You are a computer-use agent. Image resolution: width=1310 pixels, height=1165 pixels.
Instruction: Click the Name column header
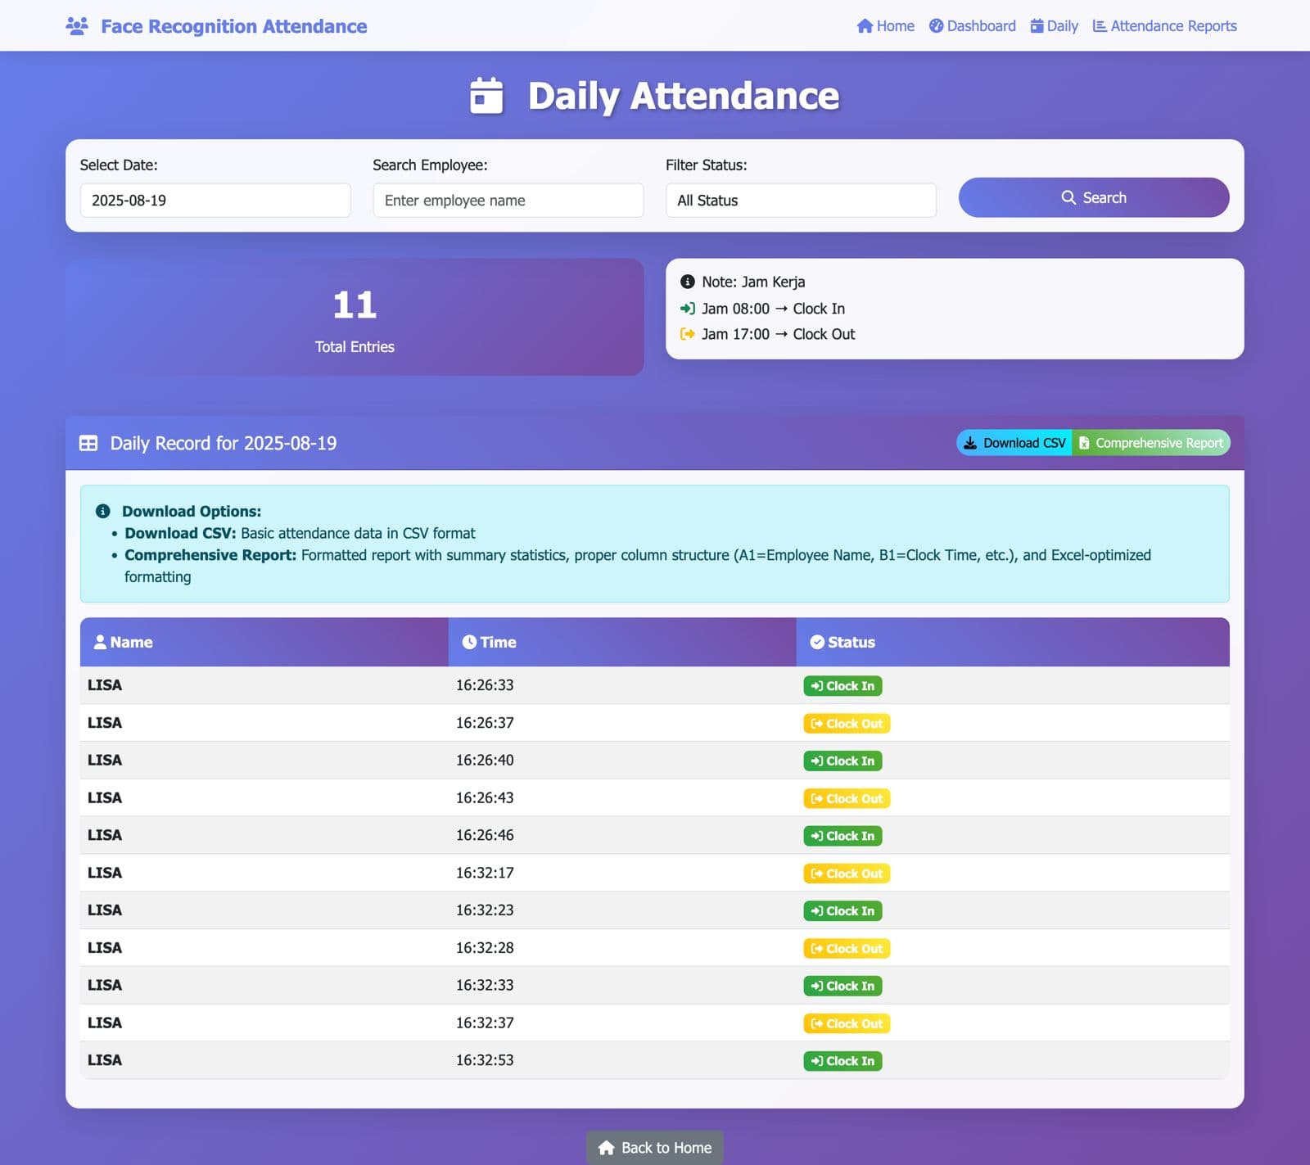tap(264, 642)
